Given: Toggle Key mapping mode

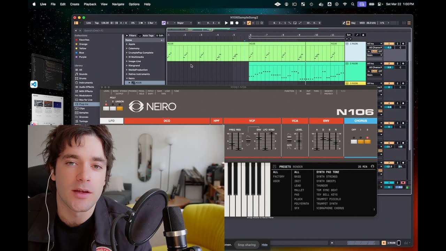Looking at the screenshot, I should coord(353,23).
